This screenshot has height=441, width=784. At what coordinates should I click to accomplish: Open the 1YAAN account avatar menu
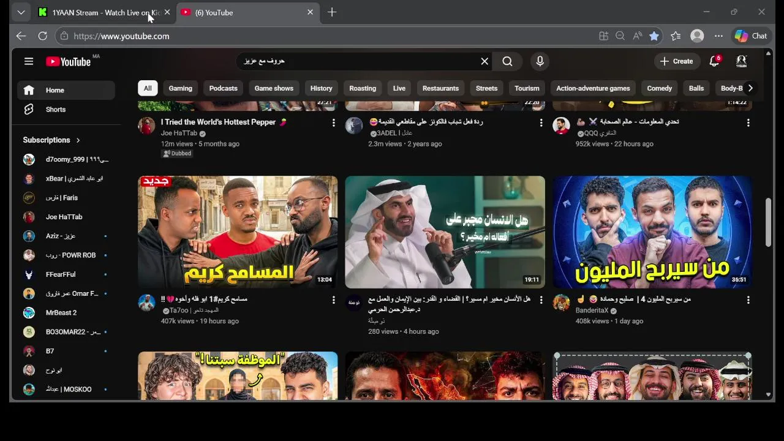click(x=741, y=61)
